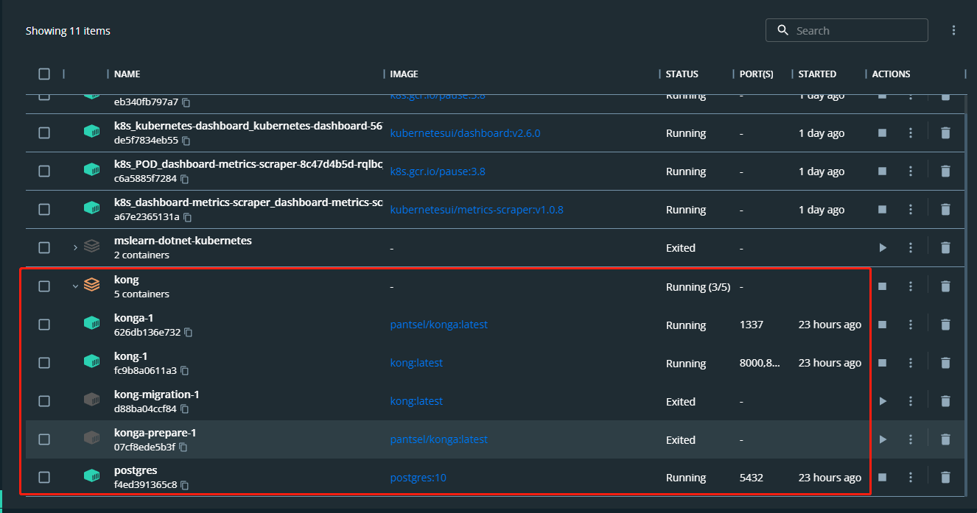Image resolution: width=977 pixels, height=513 pixels.
Task: Open more actions for konga-prepare-1
Action: pyautogui.click(x=911, y=439)
